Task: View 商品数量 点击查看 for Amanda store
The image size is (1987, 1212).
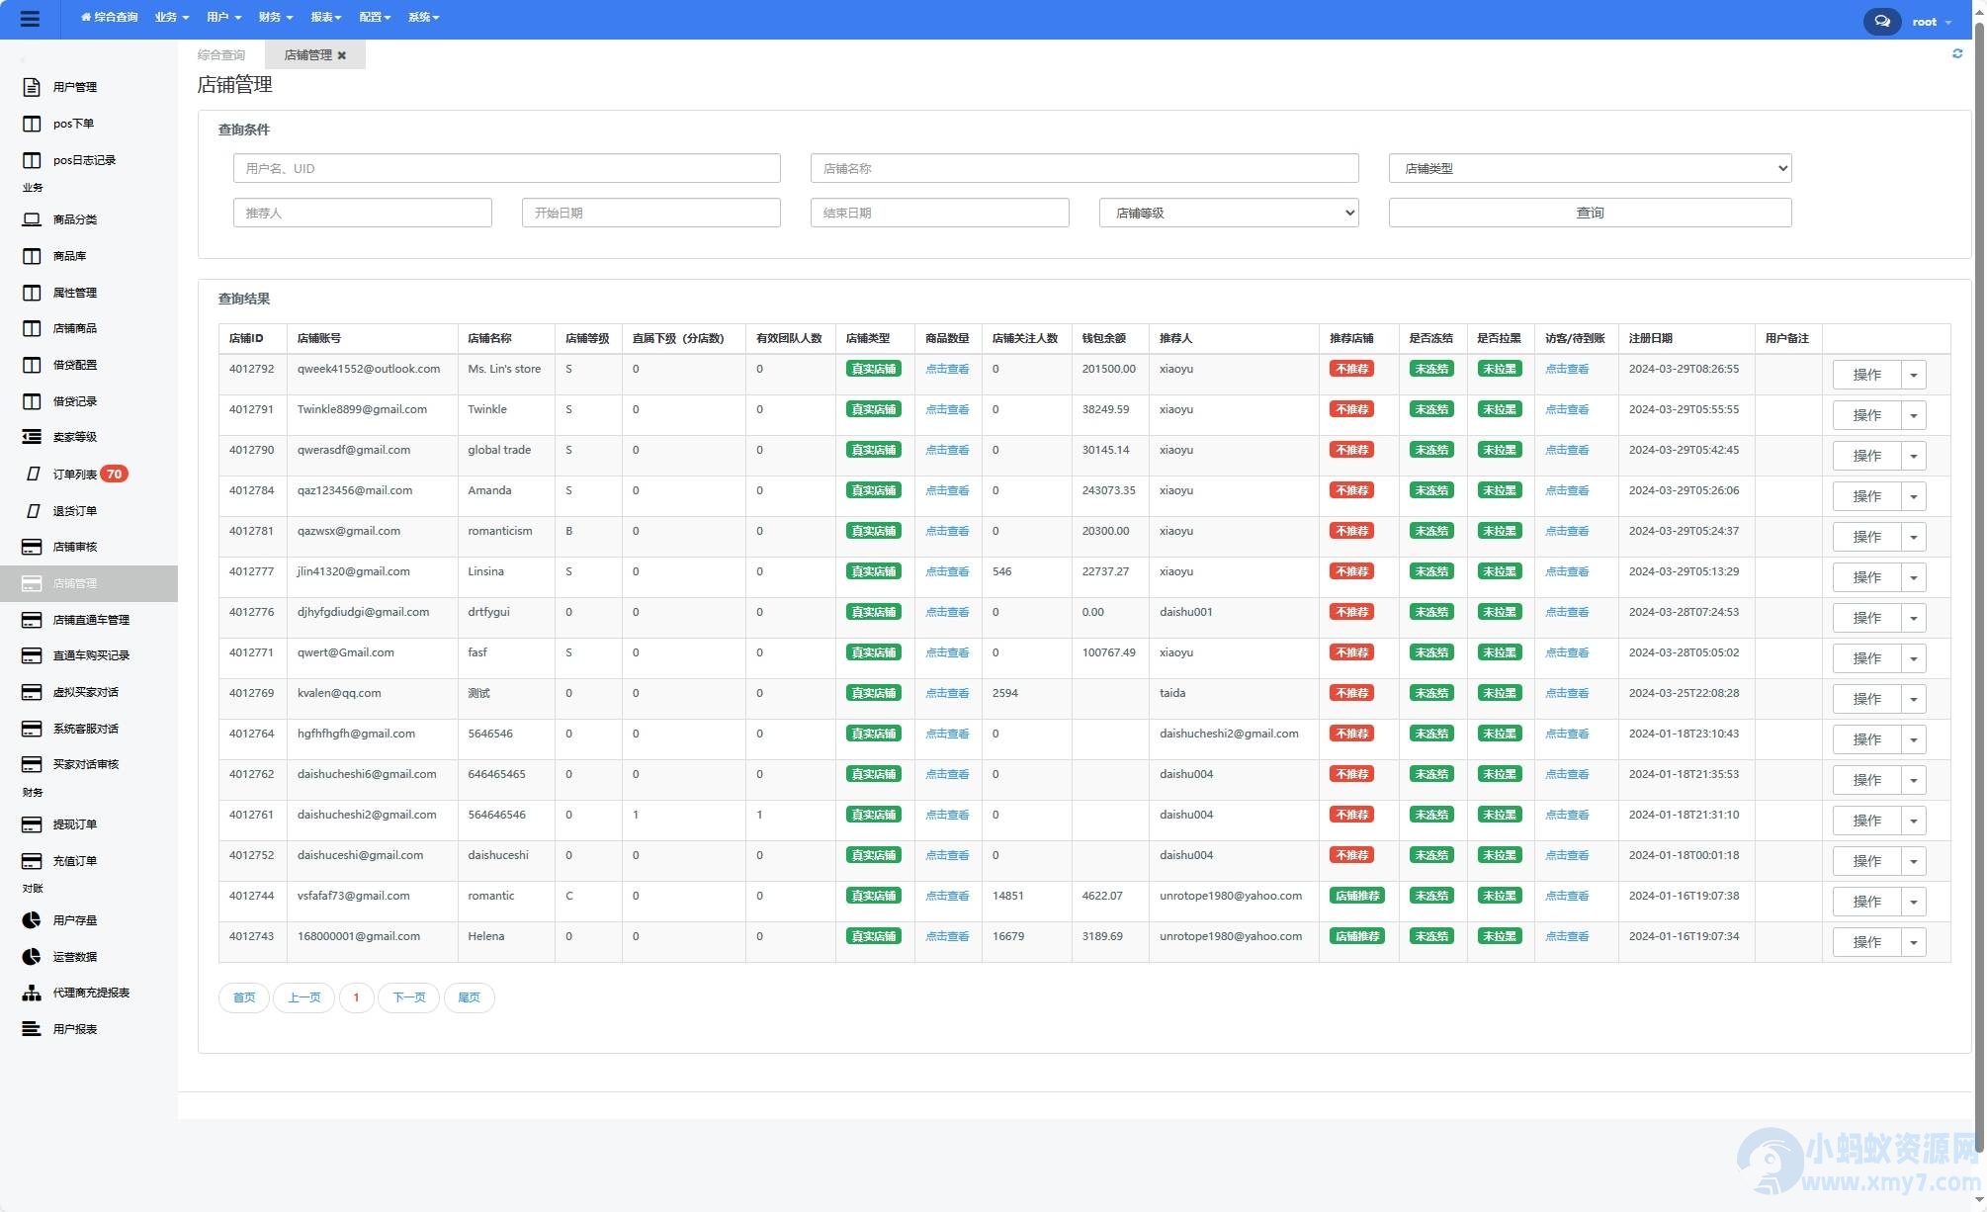Action: [x=947, y=490]
